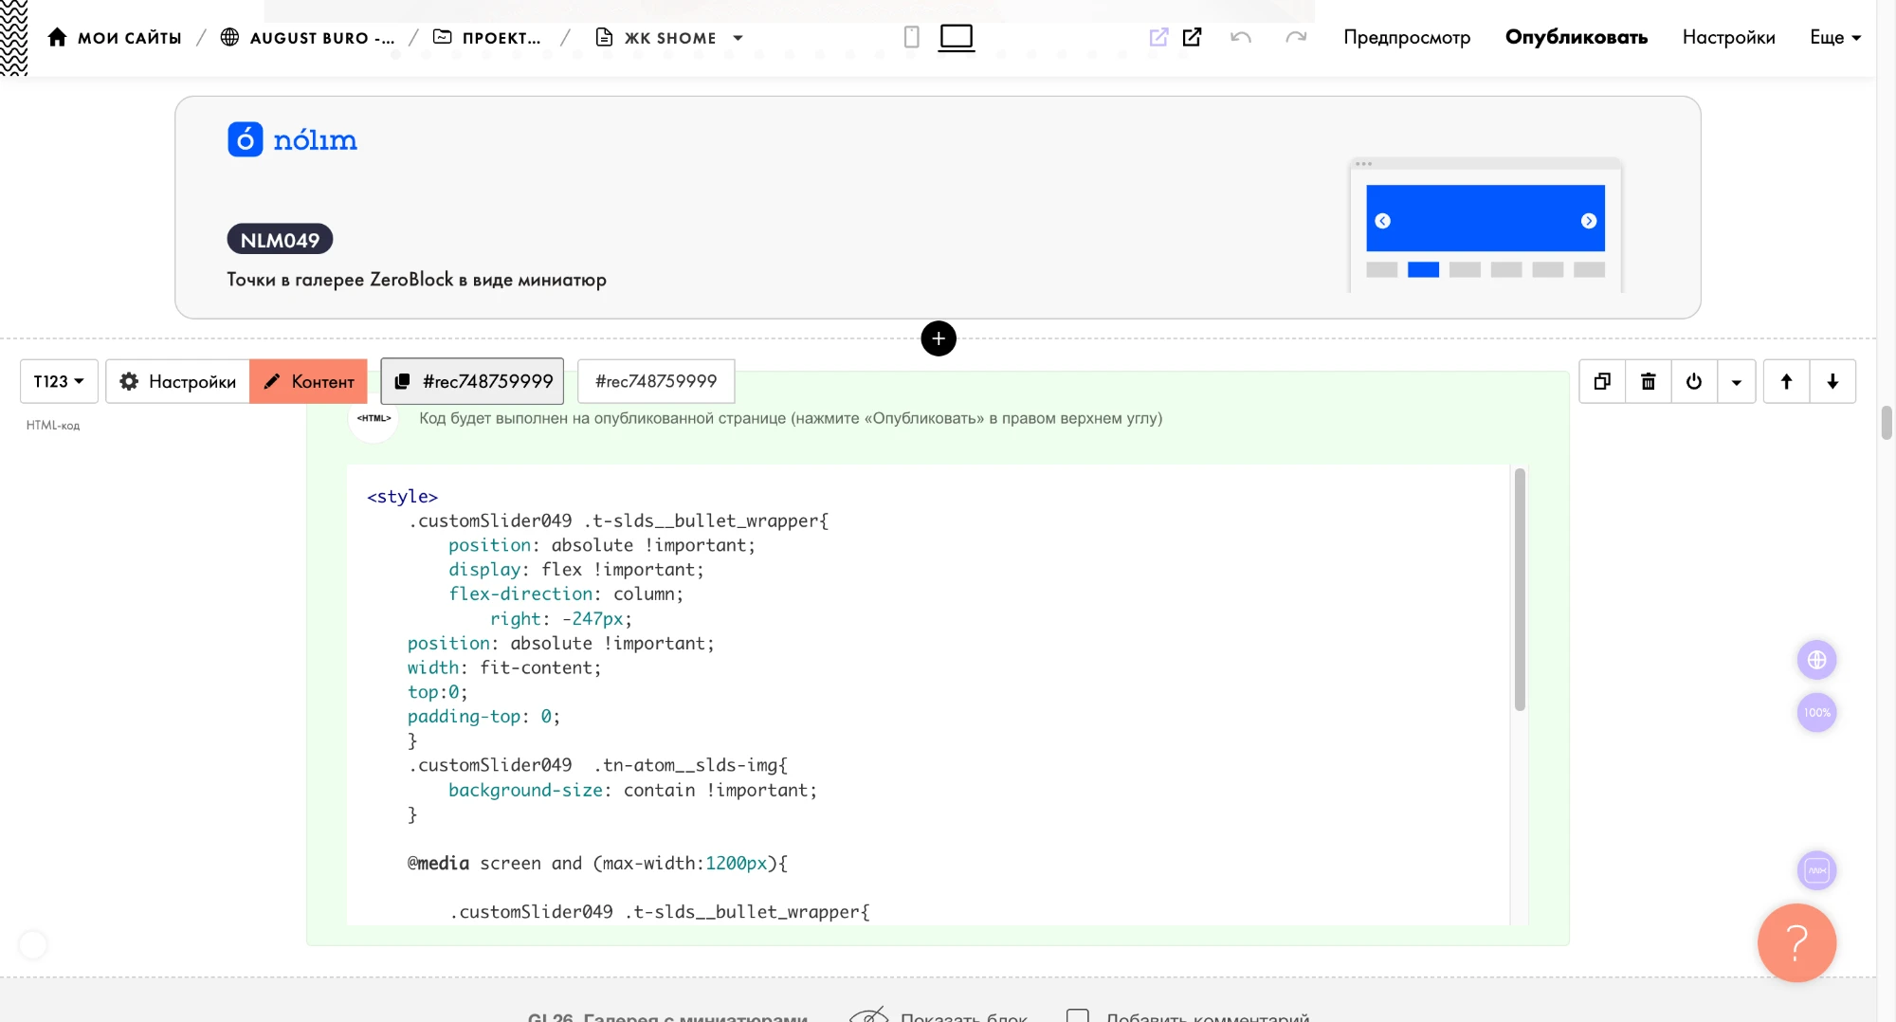This screenshot has width=1896, height=1022.
Task: Open Предпросмотр preview
Action: (x=1407, y=37)
